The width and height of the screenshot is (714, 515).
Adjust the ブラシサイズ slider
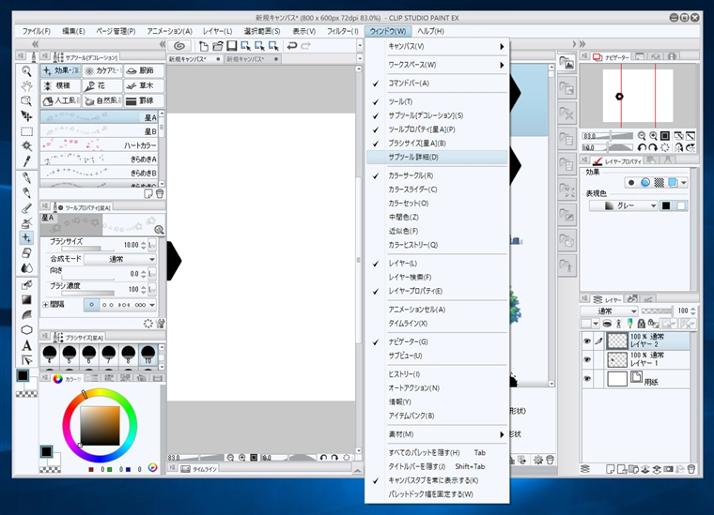pos(87,249)
